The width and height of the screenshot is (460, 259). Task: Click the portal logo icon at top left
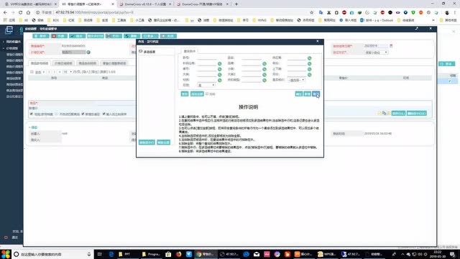click(9, 29)
